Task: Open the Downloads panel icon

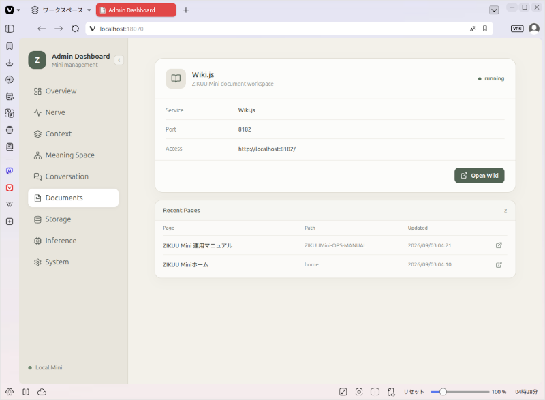Action: (10, 63)
